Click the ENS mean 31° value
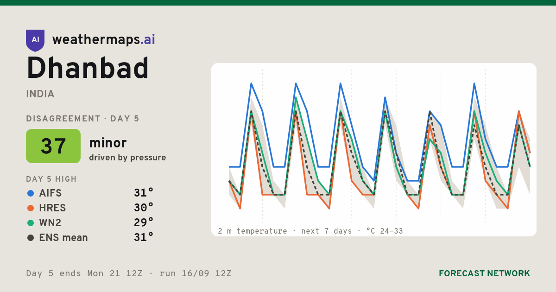This screenshot has width=556, height=292. pos(144,237)
